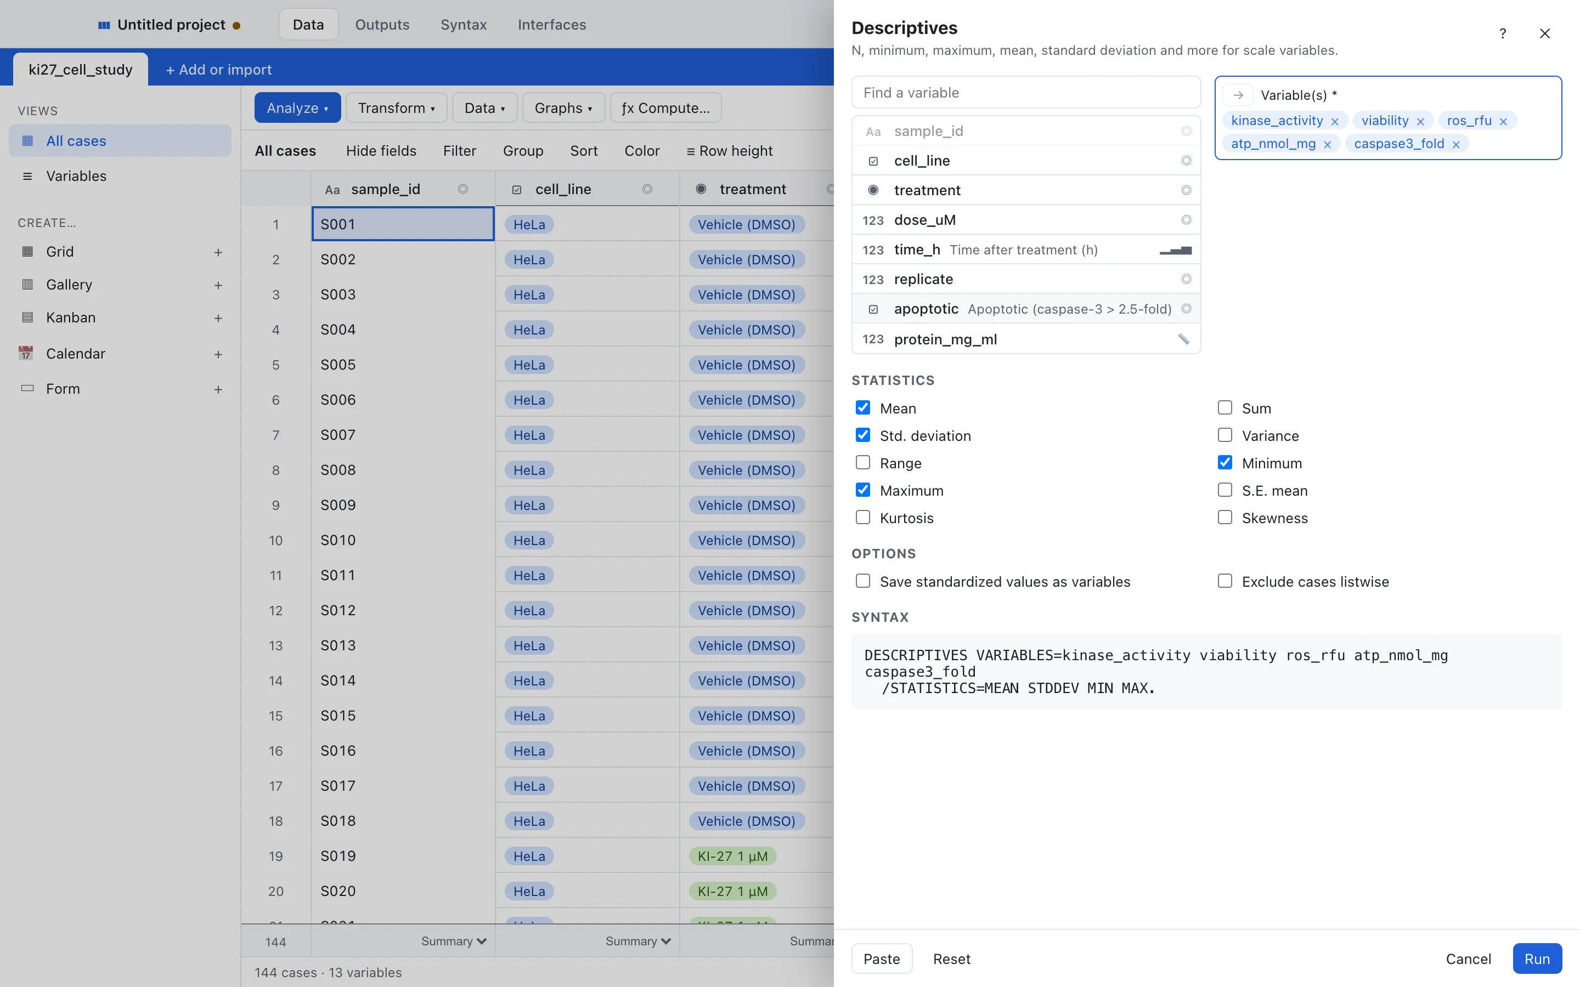Remove viability chip from Variable(s) box
1580x987 pixels.
pos(1420,121)
